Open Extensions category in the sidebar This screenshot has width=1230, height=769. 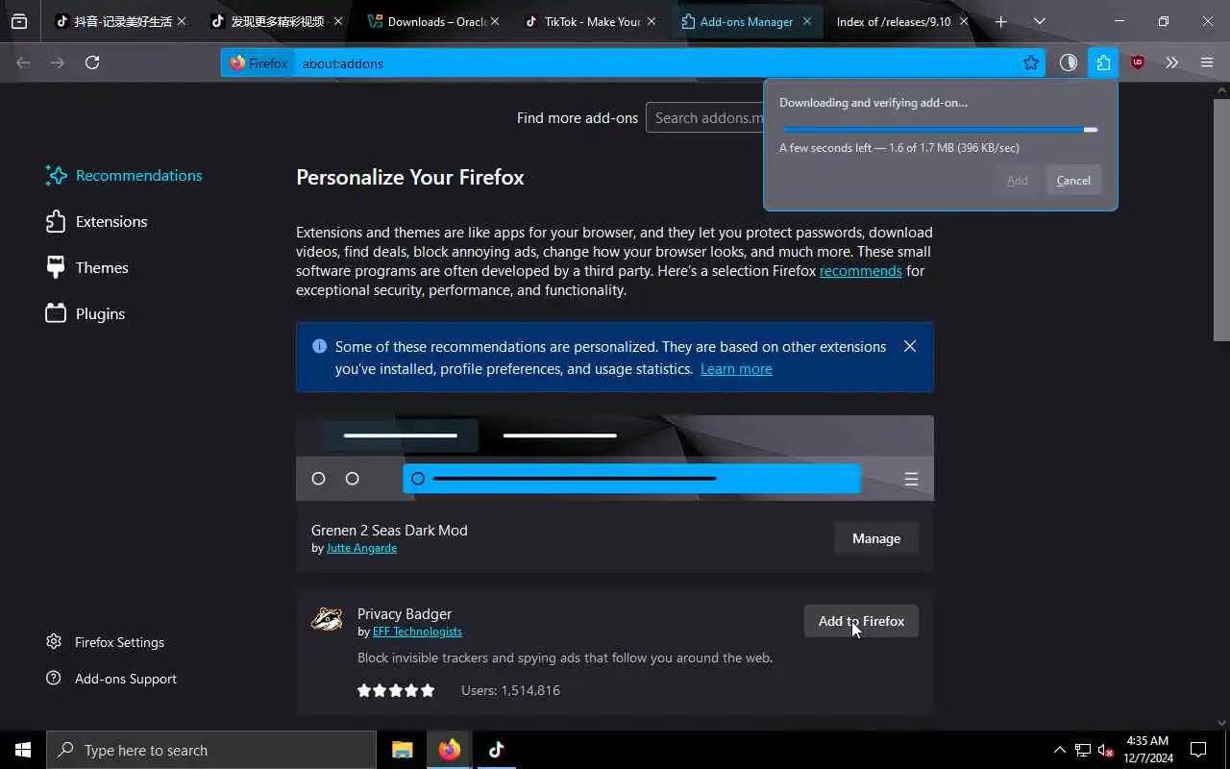pyautogui.click(x=97, y=221)
